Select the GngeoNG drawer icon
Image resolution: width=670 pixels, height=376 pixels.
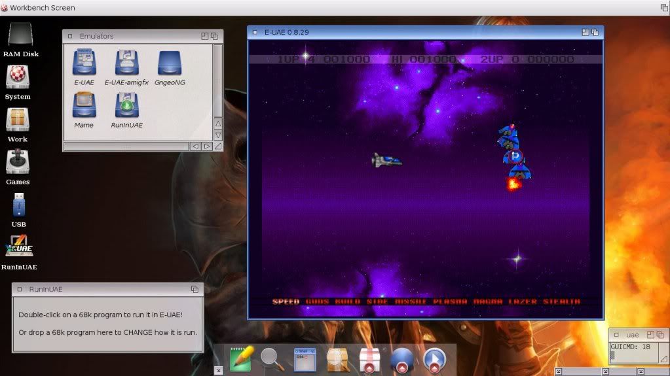pos(170,63)
